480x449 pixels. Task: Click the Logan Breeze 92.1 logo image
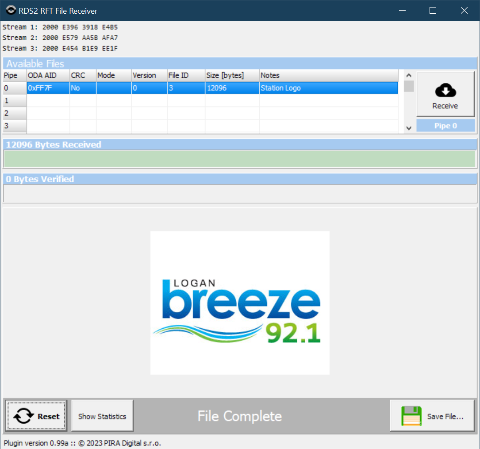pyautogui.click(x=240, y=303)
